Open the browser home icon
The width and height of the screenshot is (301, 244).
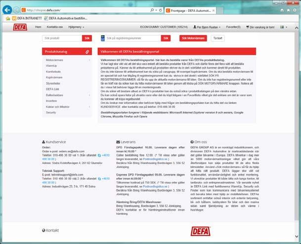click(x=282, y=10)
